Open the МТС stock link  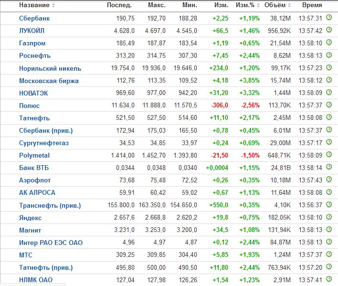(26, 255)
